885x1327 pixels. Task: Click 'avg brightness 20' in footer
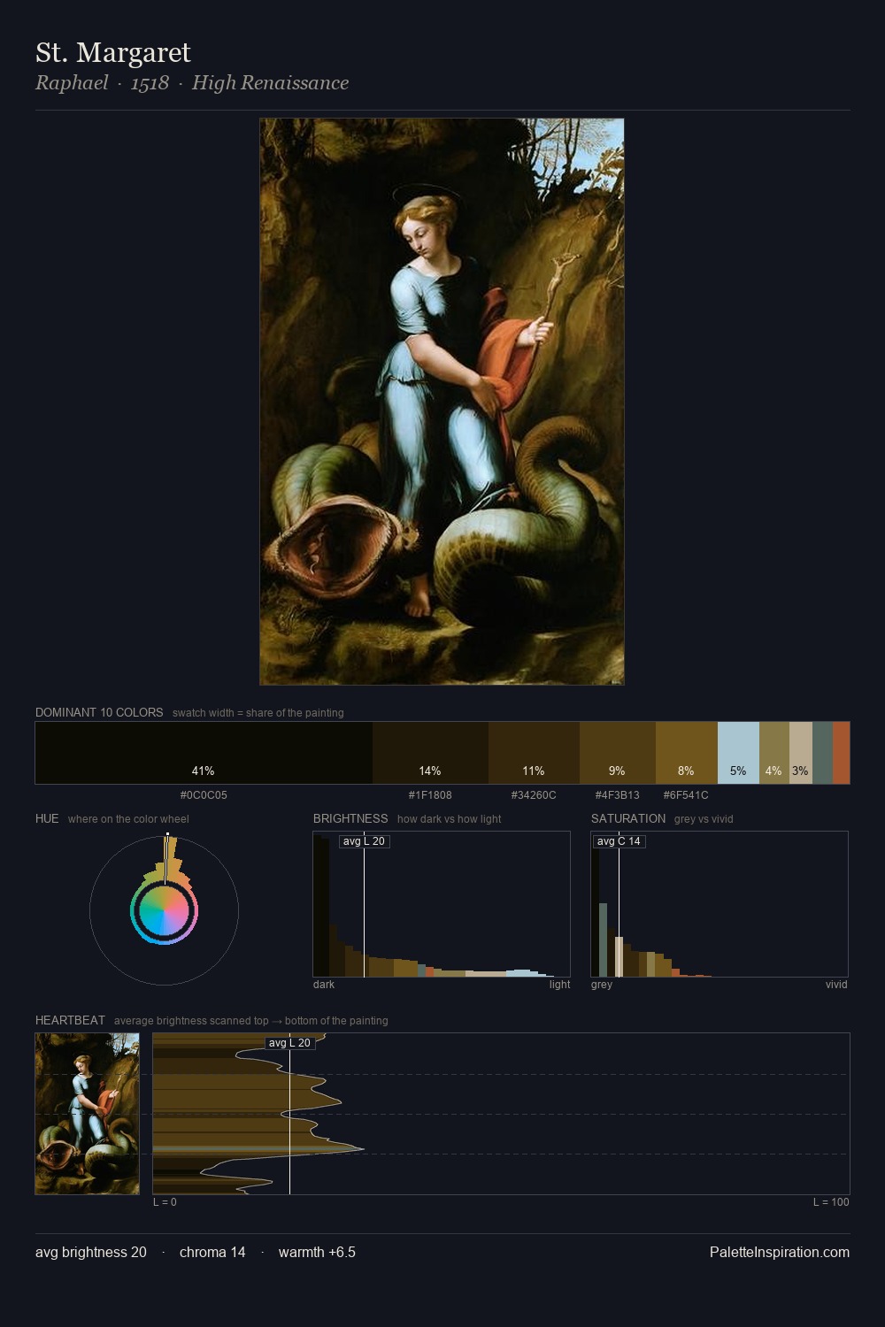[x=91, y=1252]
